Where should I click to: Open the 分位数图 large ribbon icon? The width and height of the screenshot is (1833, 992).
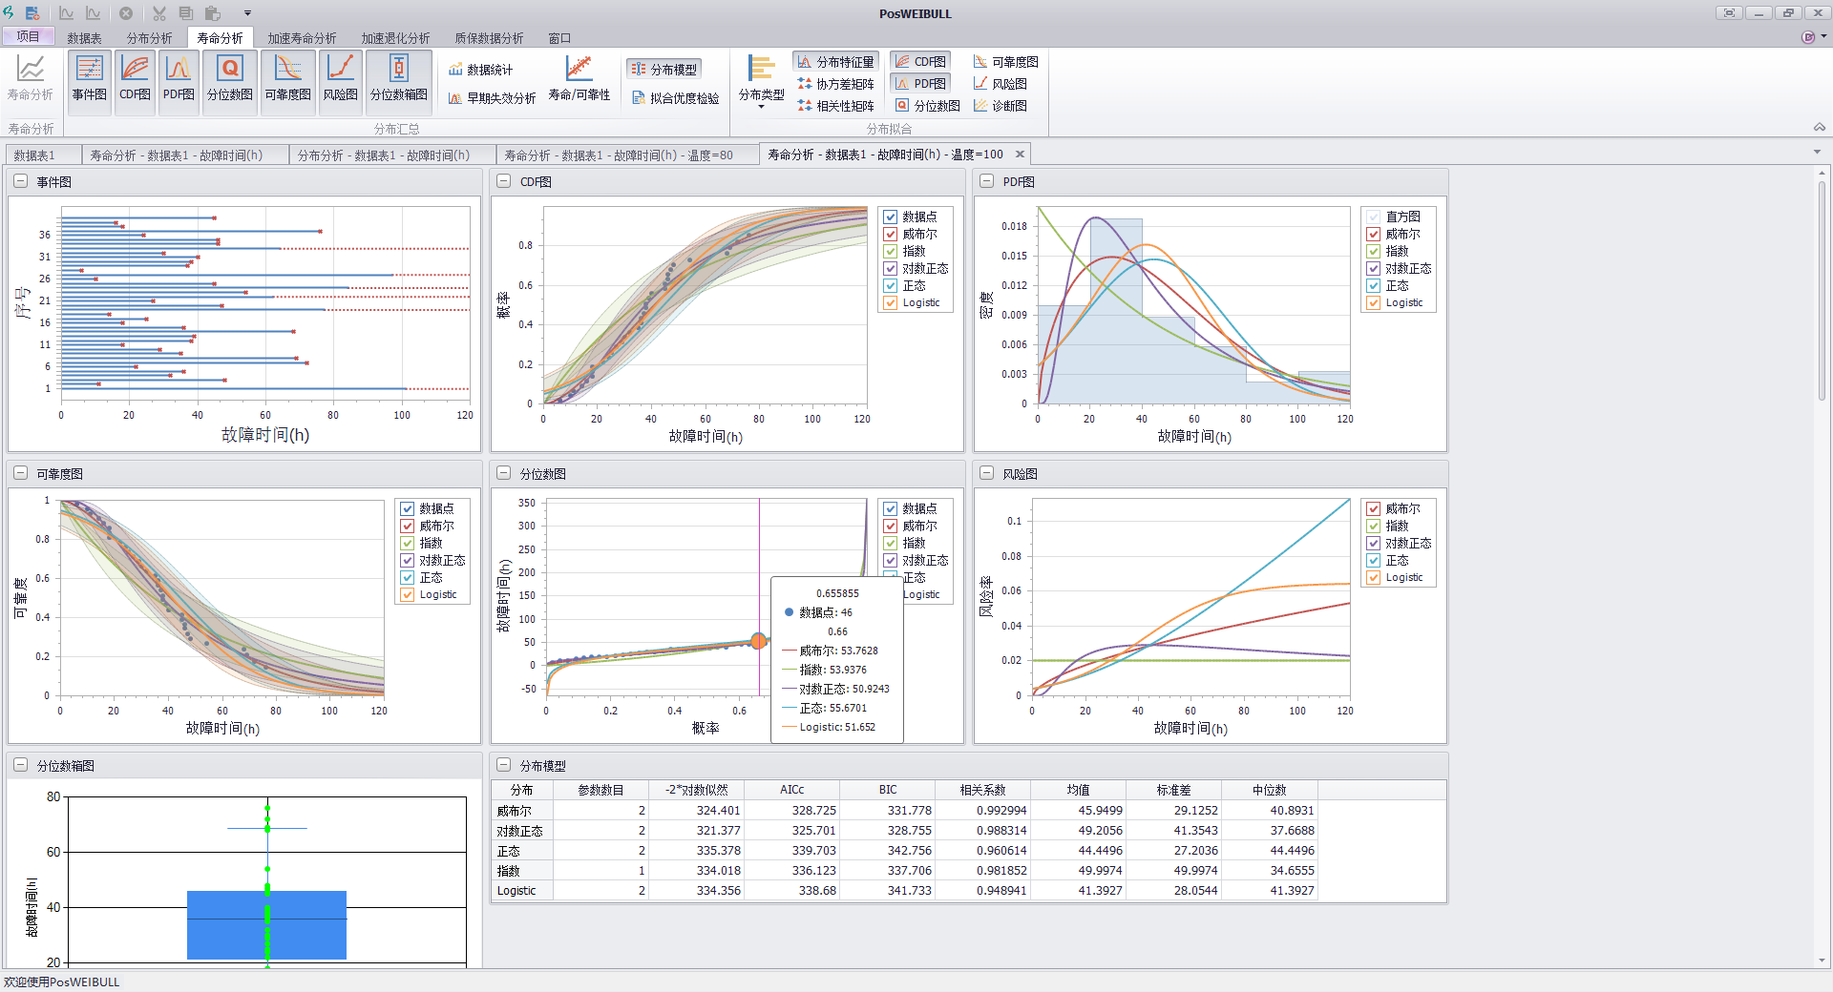(x=230, y=80)
